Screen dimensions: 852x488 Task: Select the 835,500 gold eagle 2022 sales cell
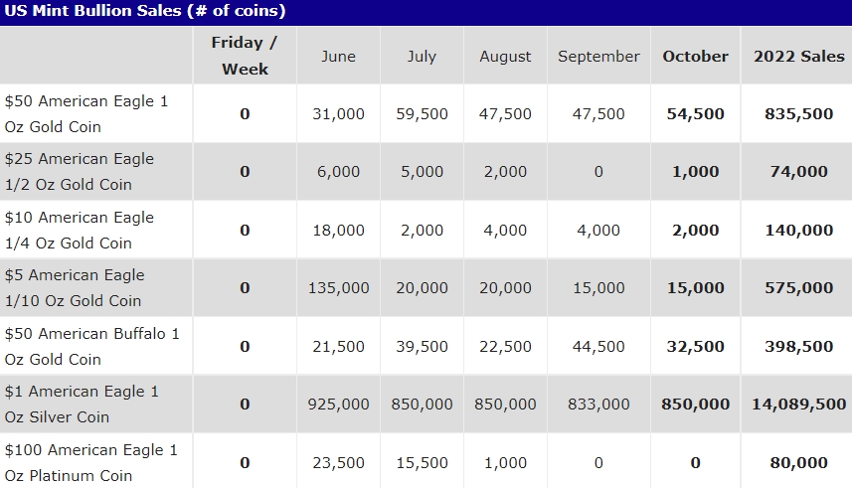pyautogui.click(x=798, y=114)
